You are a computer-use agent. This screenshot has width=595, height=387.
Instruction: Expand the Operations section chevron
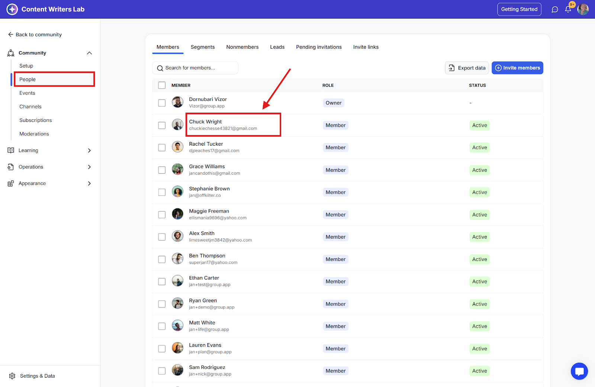click(x=89, y=167)
